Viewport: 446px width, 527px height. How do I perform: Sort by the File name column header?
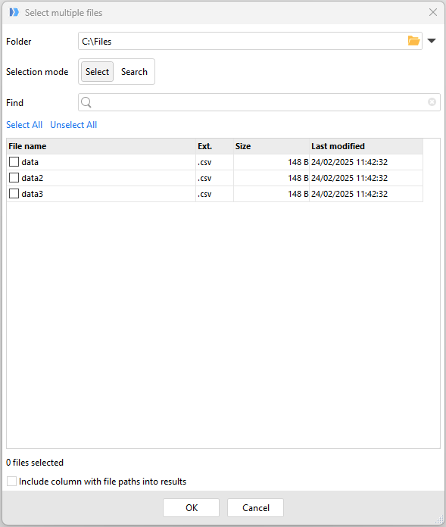click(101, 146)
